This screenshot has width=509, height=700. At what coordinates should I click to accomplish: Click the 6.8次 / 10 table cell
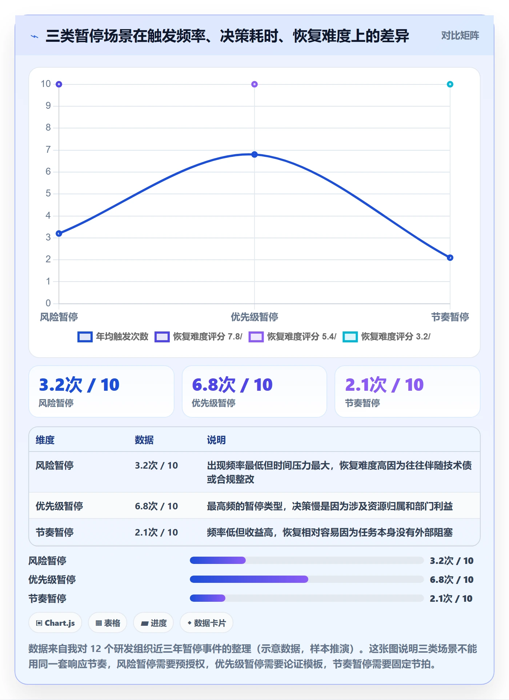156,506
